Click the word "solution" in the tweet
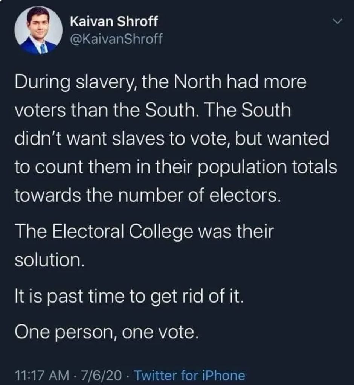This screenshot has height=385, width=354. coord(48,260)
